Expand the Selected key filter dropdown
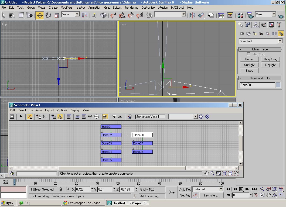Viewport: 286px width, 207px height. 221,189
